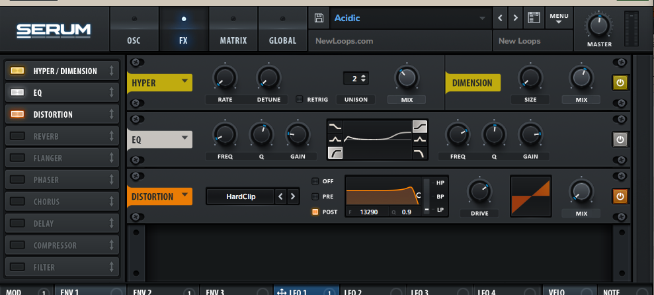Viewport: 654px width, 295px height.
Task: Click the Distortion DRIVE knob
Action: point(479,192)
